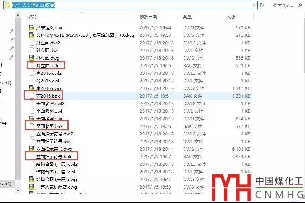Click the DWG icon beside 外立面.dwg

(32, 58)
